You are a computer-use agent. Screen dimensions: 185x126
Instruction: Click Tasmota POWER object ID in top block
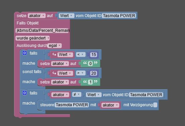[x=119, y=16]
